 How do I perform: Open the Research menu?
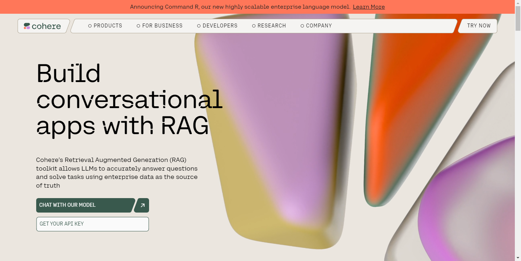[269, 26]
